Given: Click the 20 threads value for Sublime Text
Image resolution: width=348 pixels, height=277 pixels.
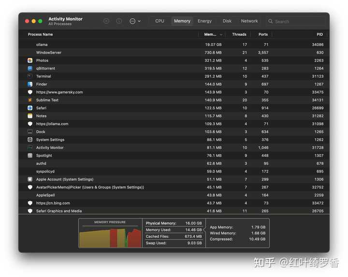Looking at the screenshot, I should point(245,100).
